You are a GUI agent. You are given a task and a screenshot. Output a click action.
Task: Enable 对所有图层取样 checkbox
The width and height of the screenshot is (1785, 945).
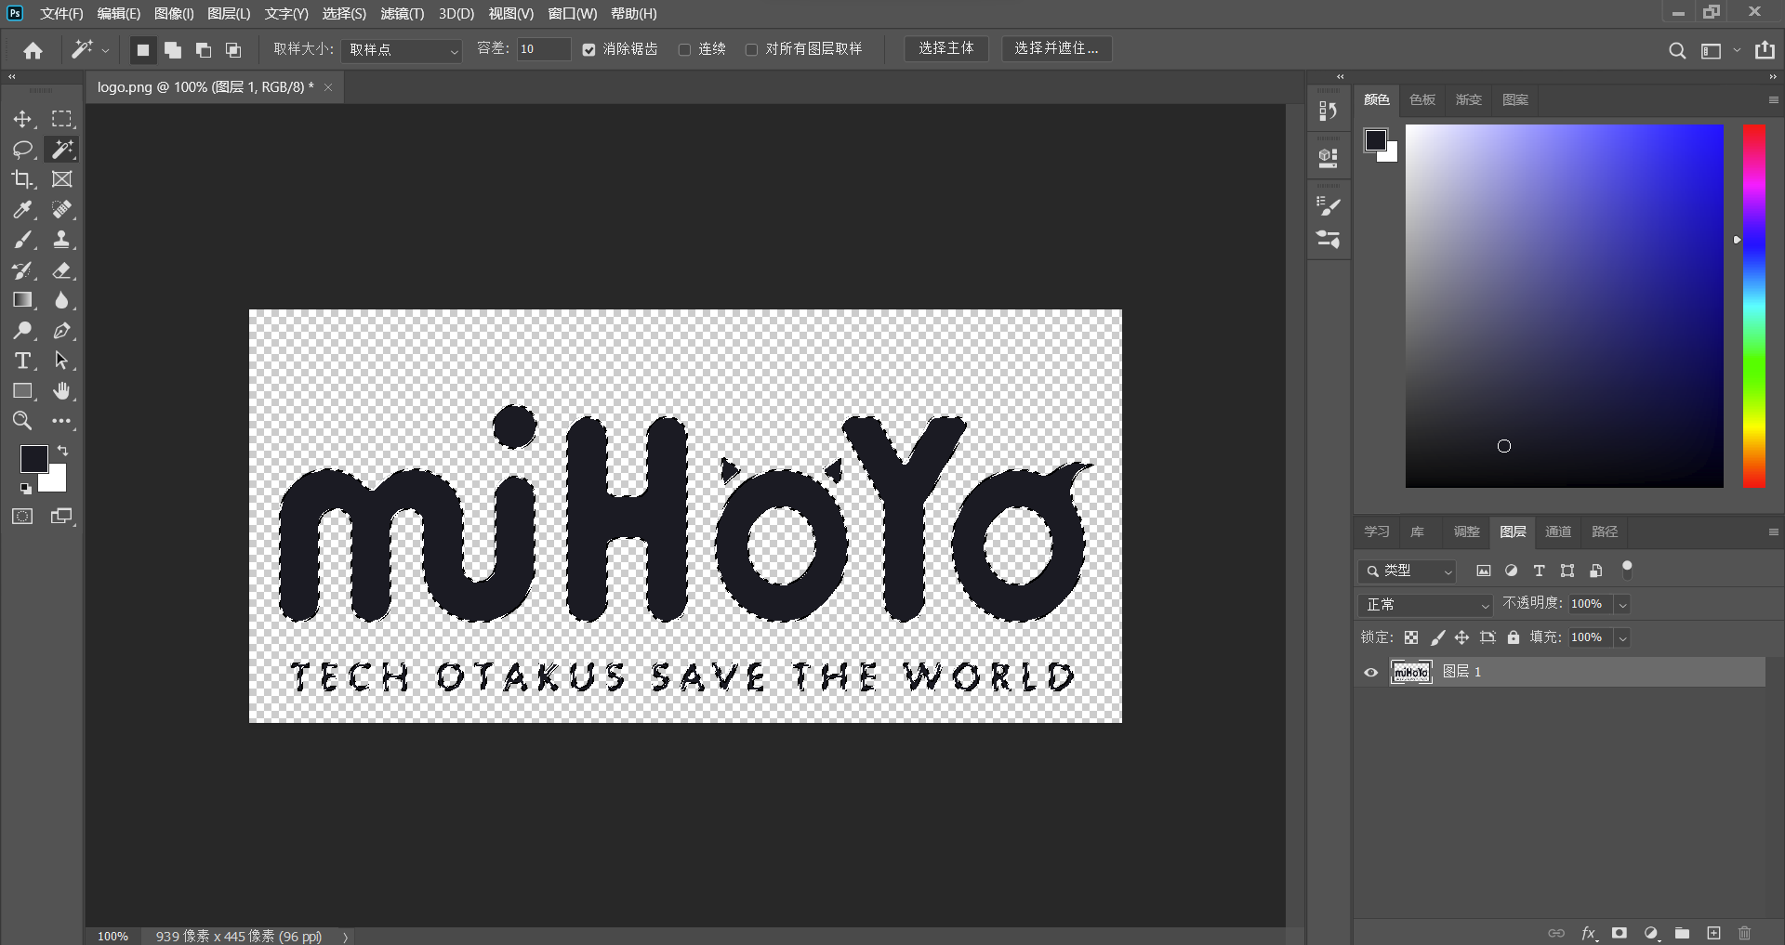(751, 50)
